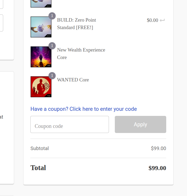187x196 pixels.
Task: Click the bold $99.00 total amount
Action: pyautogui.click(x=157, y=168)
